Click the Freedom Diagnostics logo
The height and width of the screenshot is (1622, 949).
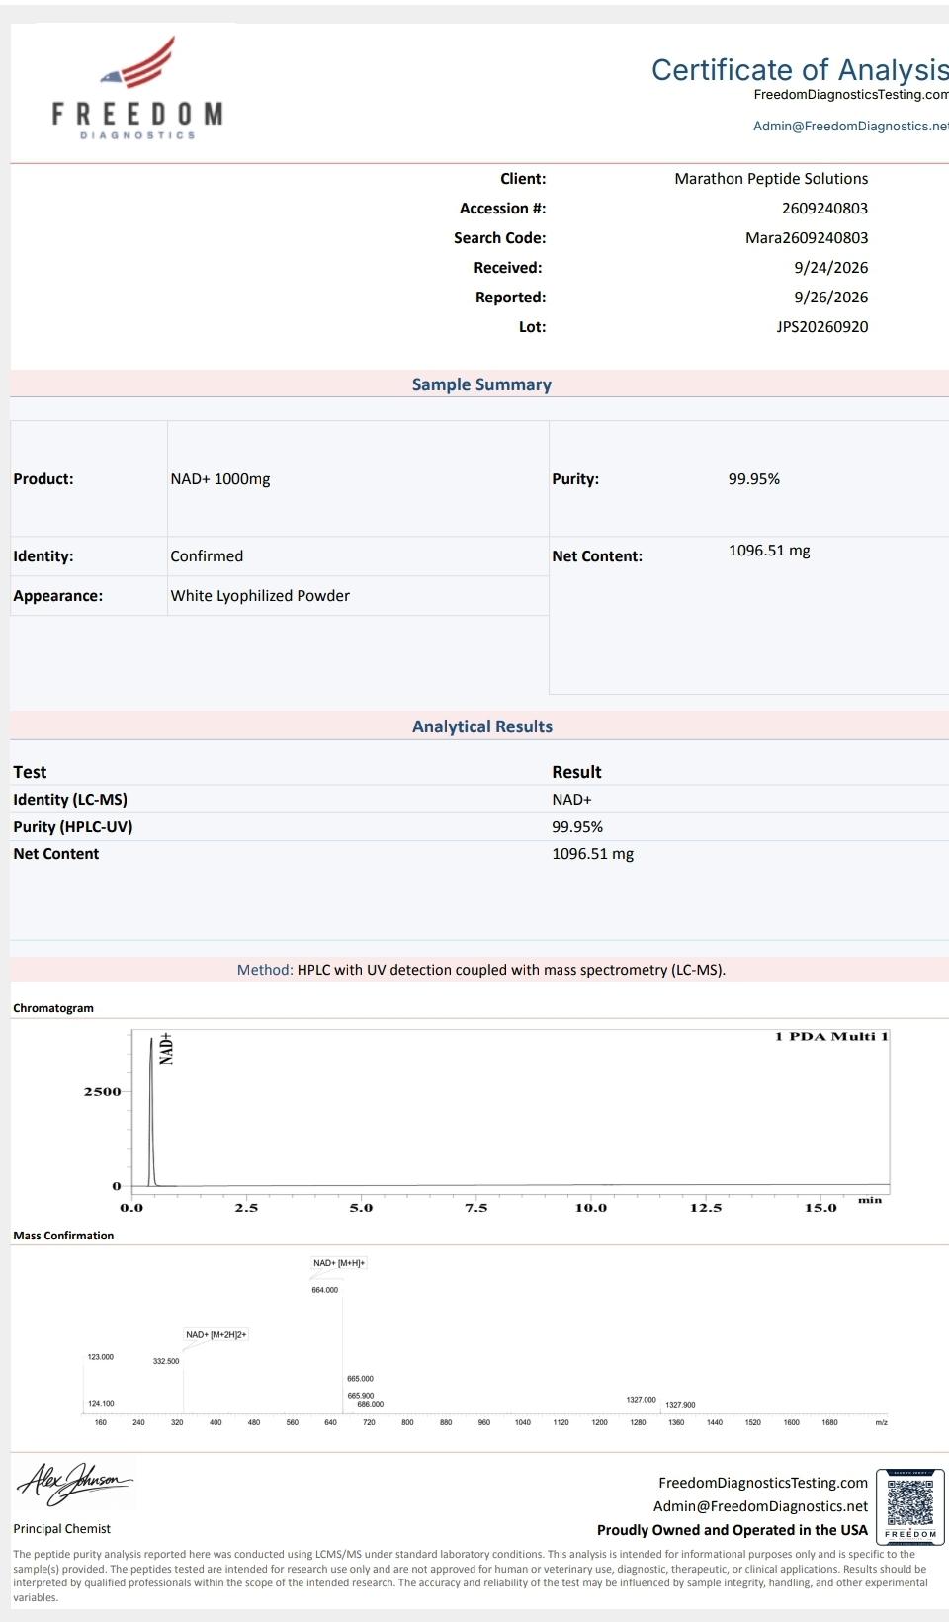[x=137, y=88]
